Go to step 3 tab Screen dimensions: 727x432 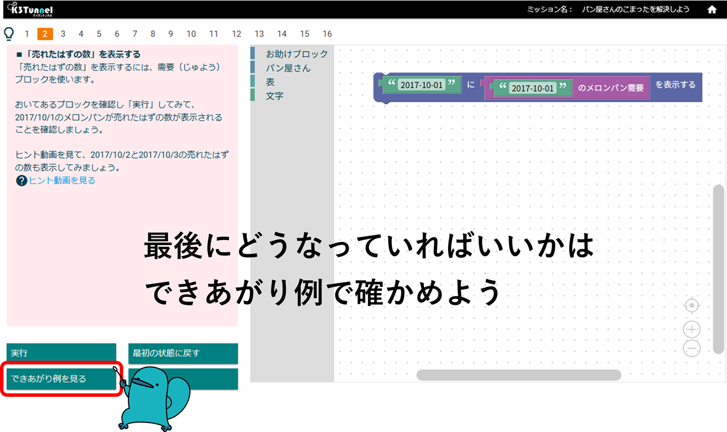tap(63, 34)
